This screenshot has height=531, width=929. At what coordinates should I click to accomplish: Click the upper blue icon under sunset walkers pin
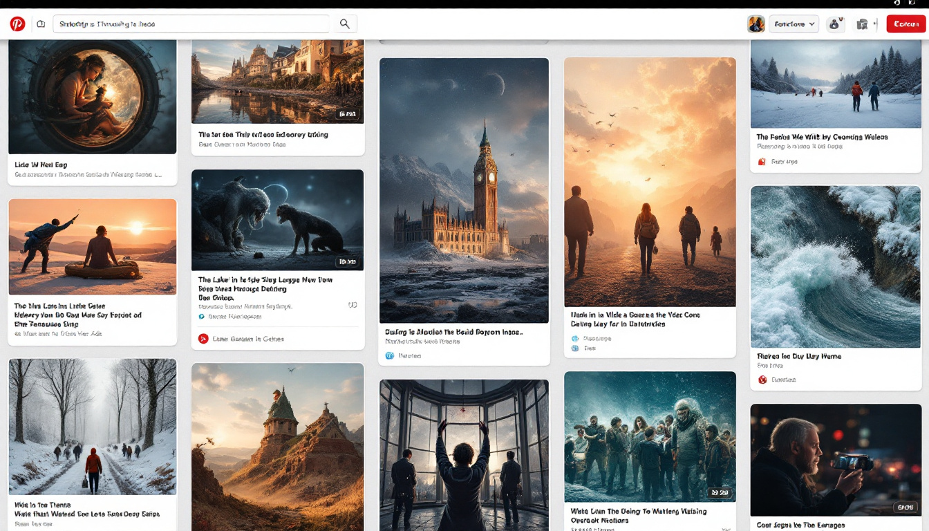click(575, 339)
